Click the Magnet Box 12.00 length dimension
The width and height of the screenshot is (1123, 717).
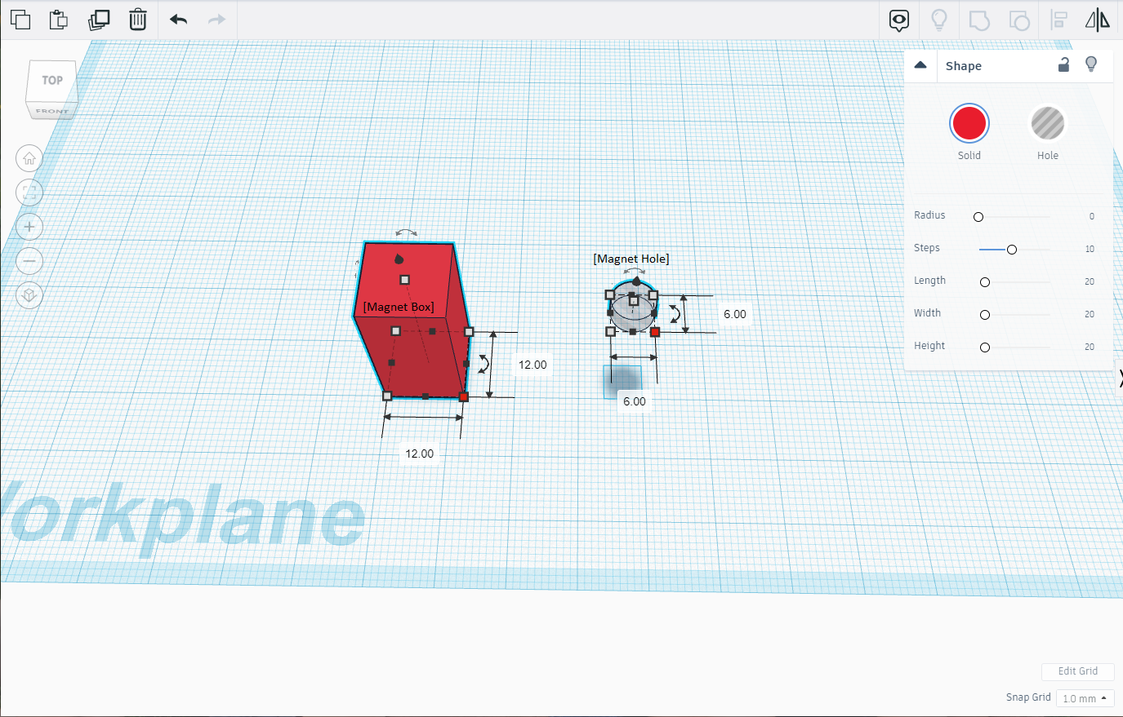(533, 365)
